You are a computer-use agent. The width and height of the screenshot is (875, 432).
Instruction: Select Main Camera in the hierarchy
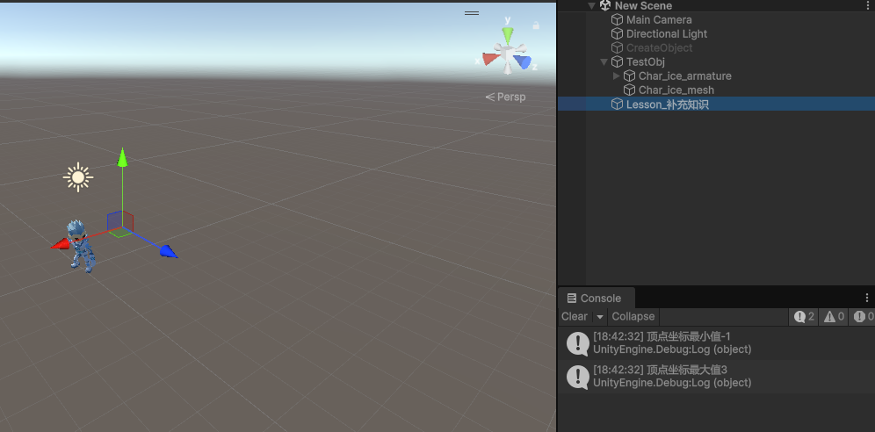coord(658,19)
